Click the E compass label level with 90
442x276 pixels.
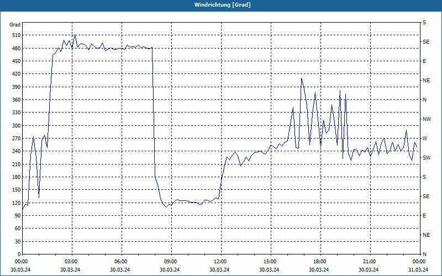424,216
